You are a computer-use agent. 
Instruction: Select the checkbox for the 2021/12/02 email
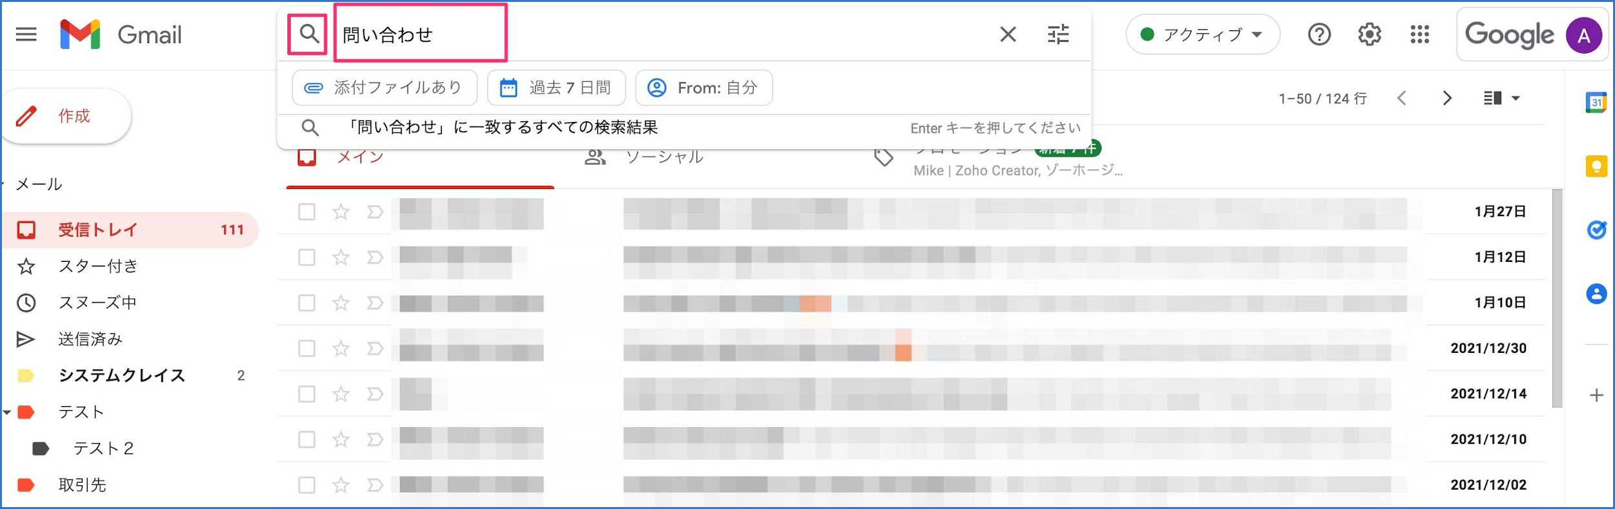coord(307,484)
